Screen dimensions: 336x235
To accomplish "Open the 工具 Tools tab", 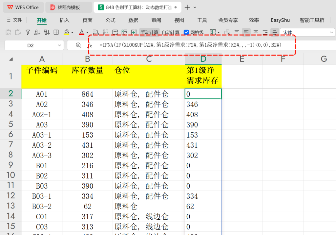I will (202, 20).
